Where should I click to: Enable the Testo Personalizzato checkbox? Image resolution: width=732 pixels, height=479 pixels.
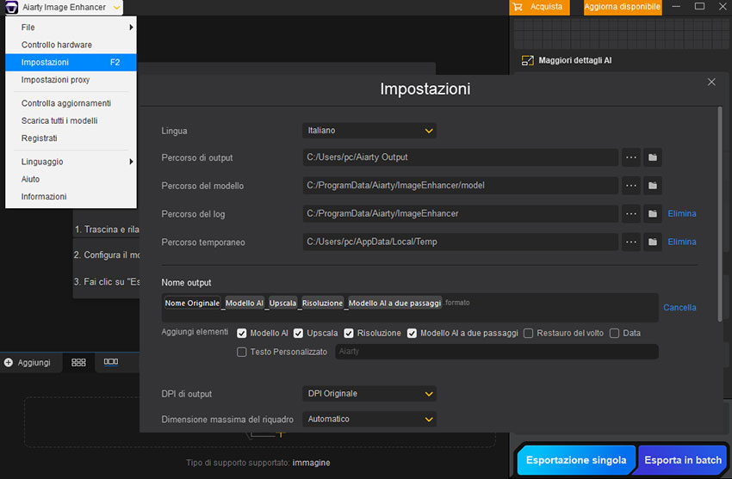[241, 353]
